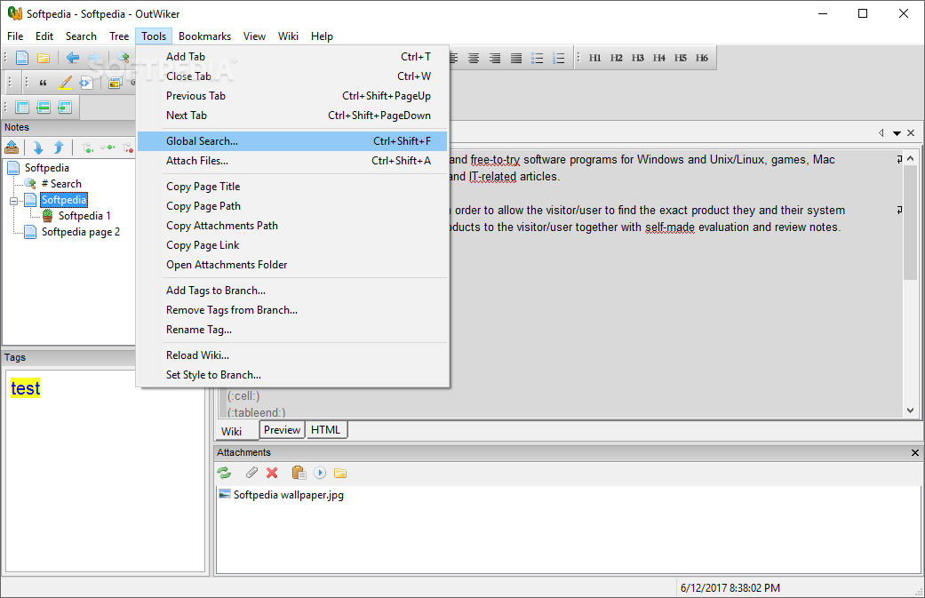Choose Open Attachments Folder menu item
Screen dimensions: 925x598
292,265
